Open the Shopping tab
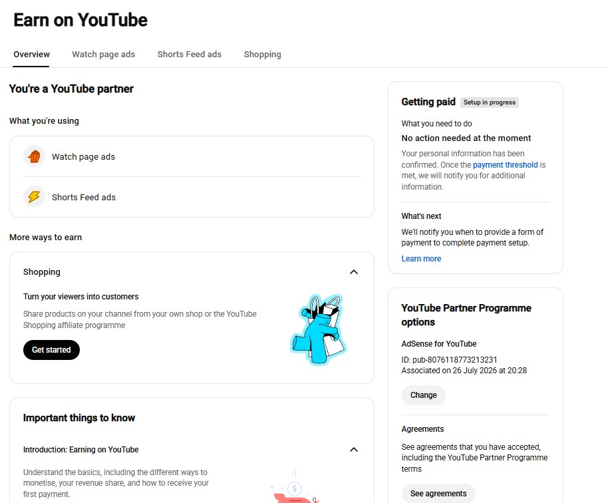The height and width of the screenshot is (503, 608). (x=262, y=55)
